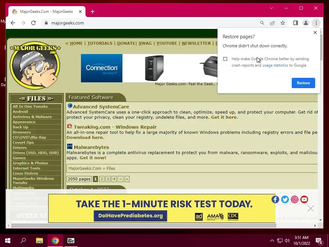
Task: Open the Drivers category
Action: pos(20,148)
